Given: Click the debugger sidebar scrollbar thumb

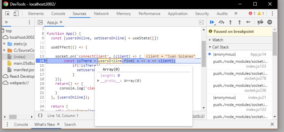Looking at the screenshot, I should [275, 44].
